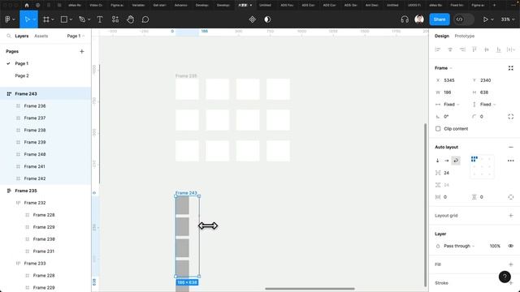
Task: Switch to the Prototype tab
Action: click(x=464, y=36)
